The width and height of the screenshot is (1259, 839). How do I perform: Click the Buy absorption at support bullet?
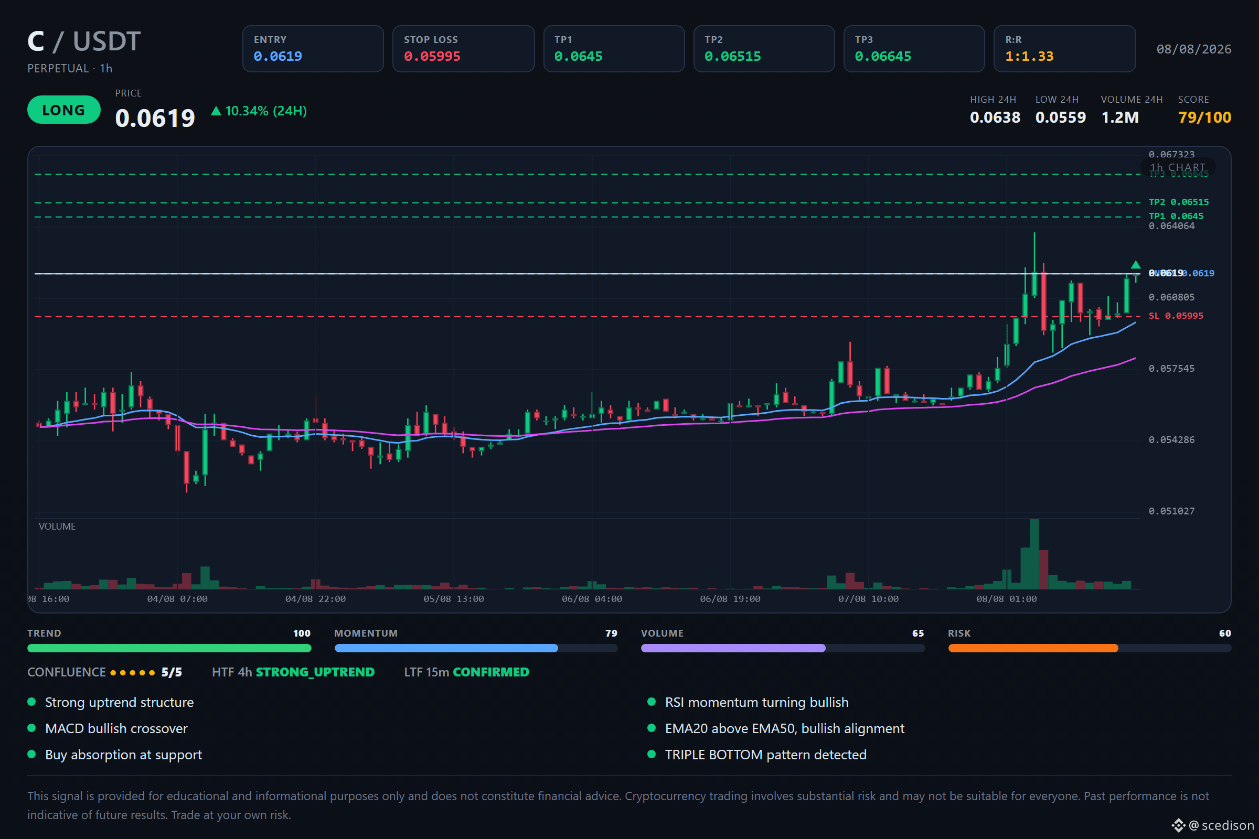(114, 755)
